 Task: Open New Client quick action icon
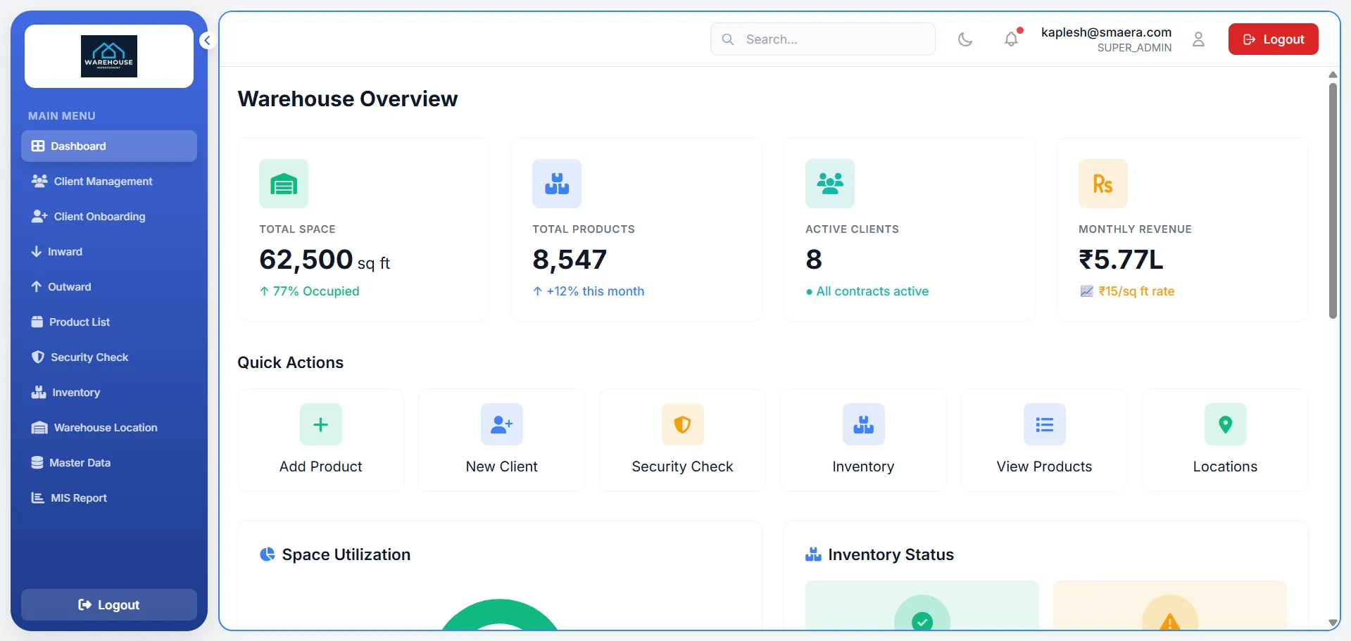(x=501, y=424)
